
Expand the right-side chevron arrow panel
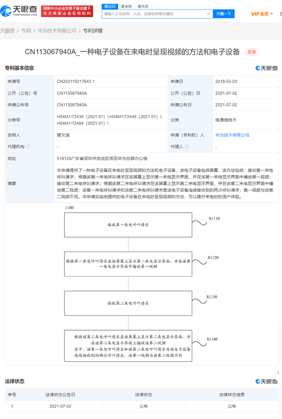(278, 372)
